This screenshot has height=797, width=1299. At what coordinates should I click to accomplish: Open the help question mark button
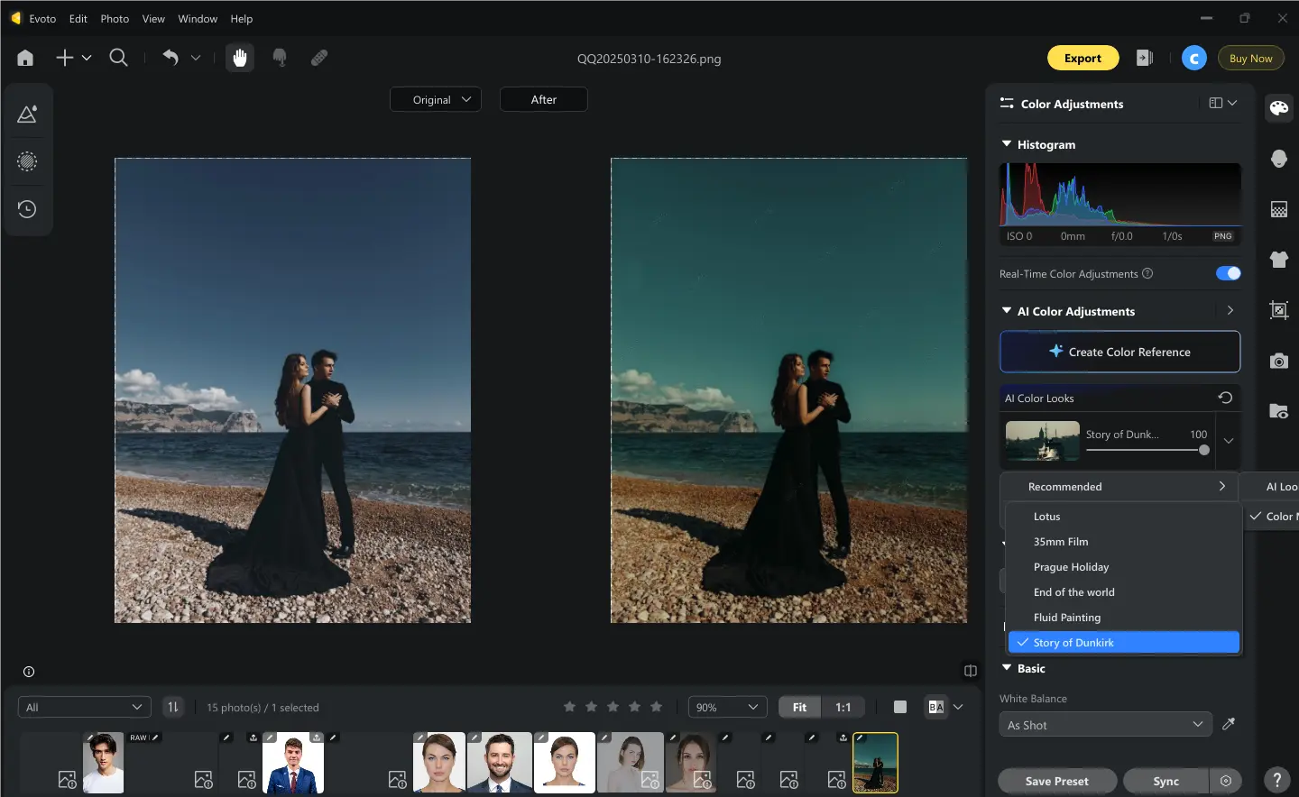click(x=1277, y=781)
